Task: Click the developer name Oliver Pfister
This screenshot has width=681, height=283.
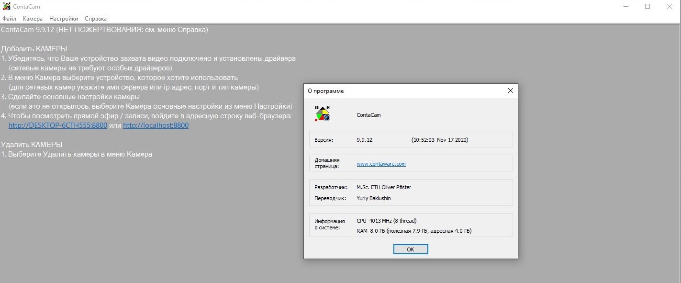Action: [x=384, y=187]
